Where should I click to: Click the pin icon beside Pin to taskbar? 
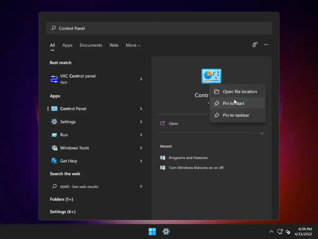216,115
